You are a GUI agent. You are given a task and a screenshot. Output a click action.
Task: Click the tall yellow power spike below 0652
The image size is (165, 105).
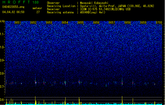pos(35,101)
